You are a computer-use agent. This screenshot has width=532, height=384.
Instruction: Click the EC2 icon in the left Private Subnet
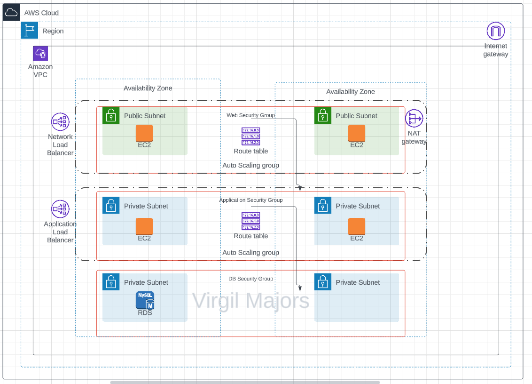(144, 227)
